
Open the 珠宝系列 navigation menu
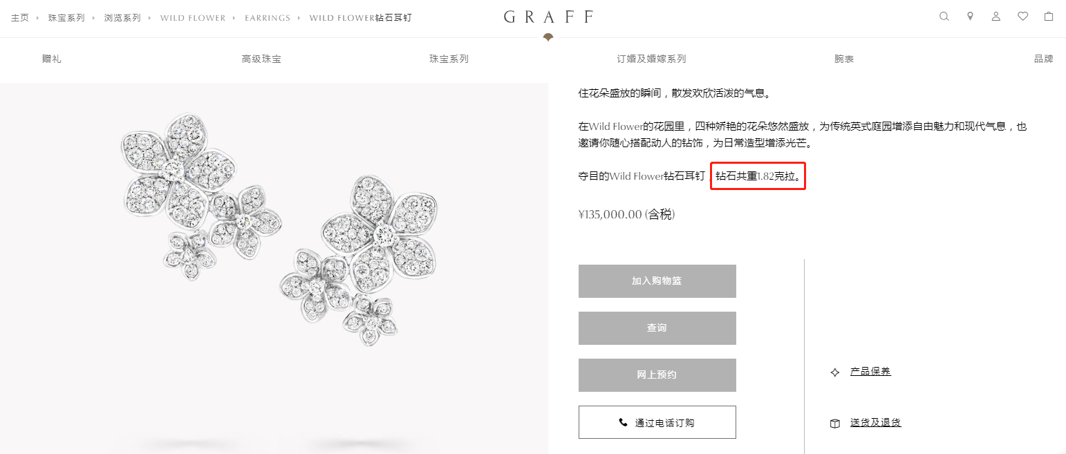449,59
